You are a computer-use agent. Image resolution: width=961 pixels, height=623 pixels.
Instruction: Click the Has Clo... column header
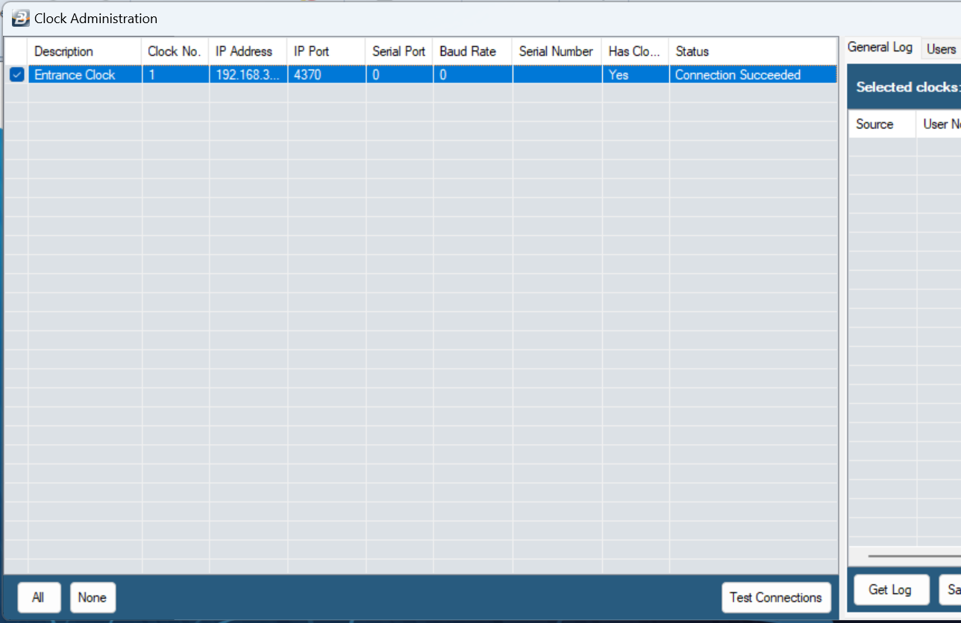click(635, 51)
